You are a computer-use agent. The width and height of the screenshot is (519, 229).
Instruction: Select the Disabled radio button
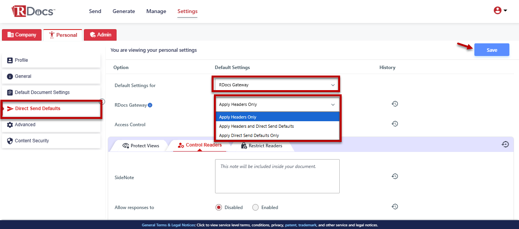pos(219,208)
